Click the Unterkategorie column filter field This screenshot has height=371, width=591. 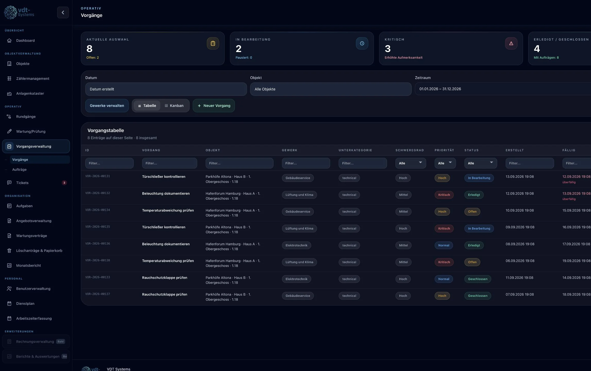[363, 163]
